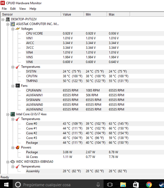Collapse the Fans section

pyautogui.click(x=13, y=86)
